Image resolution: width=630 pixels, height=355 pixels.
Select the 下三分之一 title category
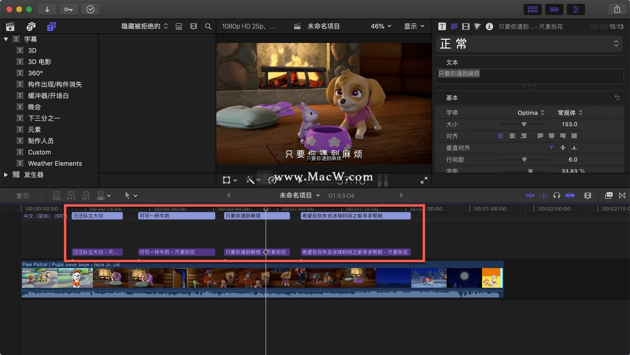[x=44, y=118]
